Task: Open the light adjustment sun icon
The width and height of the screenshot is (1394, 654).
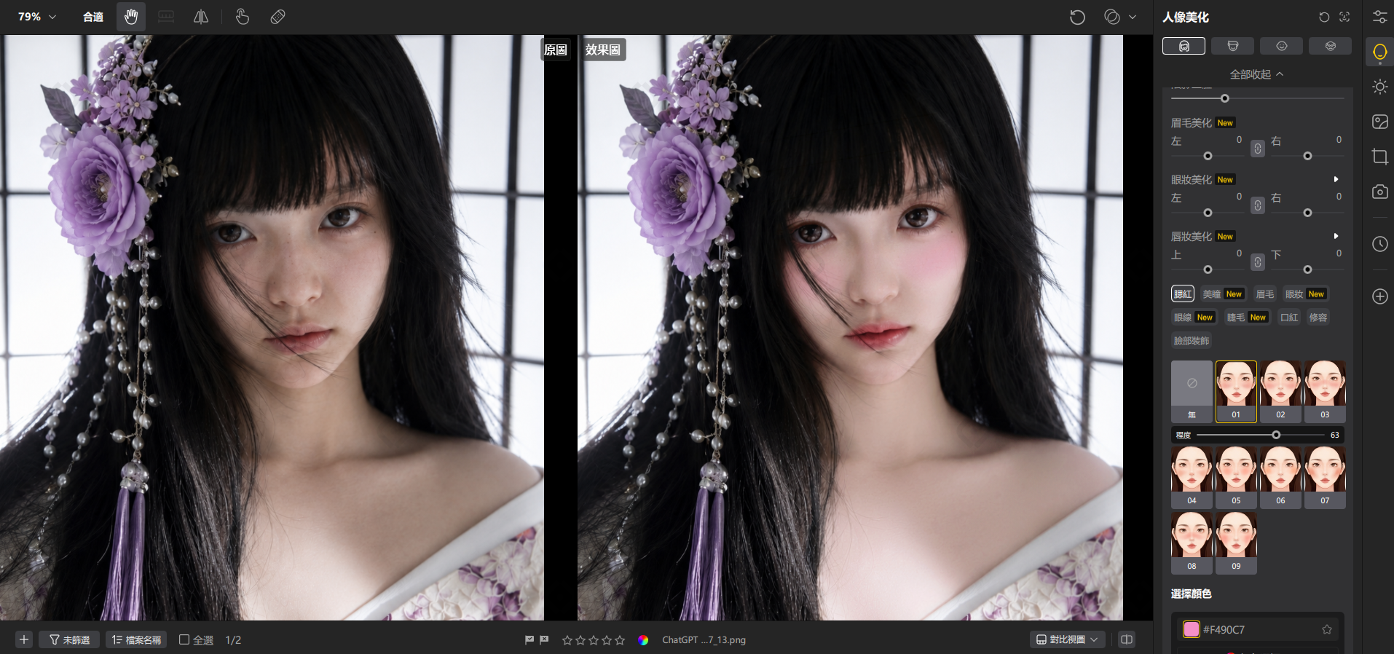Action: [x=1379, y=87]
